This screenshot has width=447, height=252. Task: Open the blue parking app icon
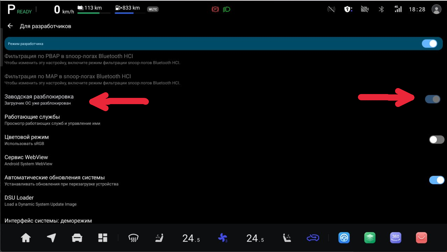pos(344,238)
